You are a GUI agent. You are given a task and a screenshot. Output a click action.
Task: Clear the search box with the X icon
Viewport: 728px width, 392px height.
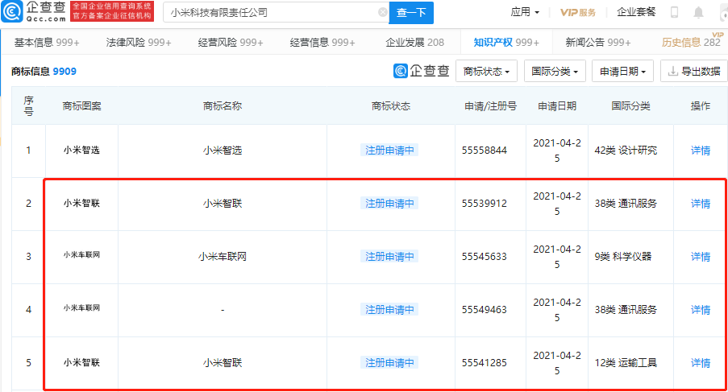pos(383,12)
